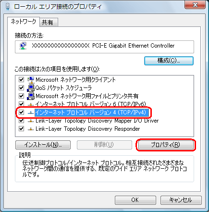209x212 pixels.
Task: Toggle the QoS パケット スケジューラ checkbox
Action: tap(21, 88)
